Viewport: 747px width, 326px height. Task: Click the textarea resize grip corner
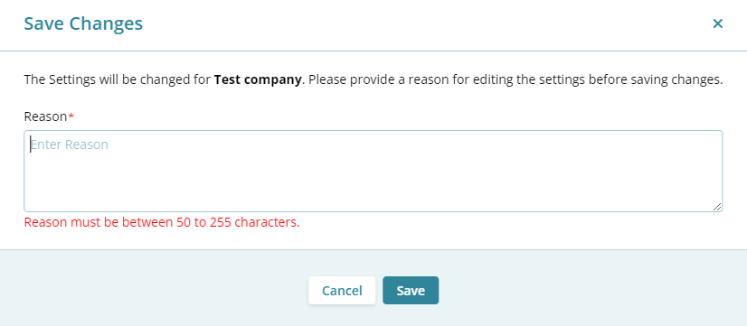717,207
